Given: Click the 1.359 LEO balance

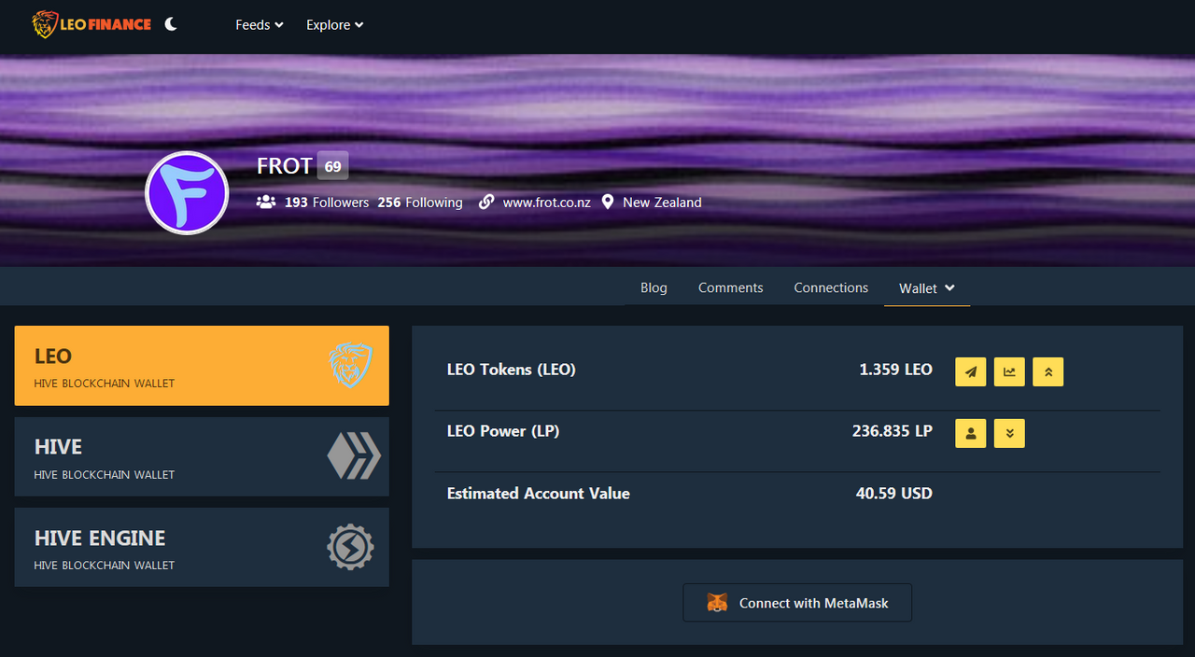Looking at the screenshot, I should 895,370.
